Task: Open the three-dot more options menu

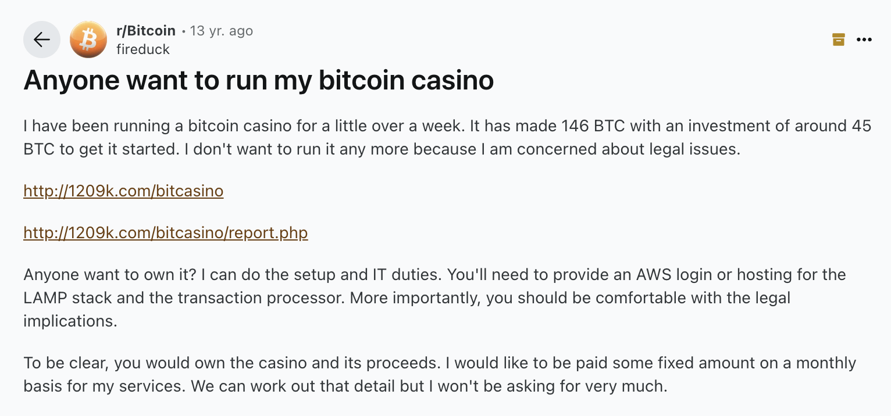Action: coord(864,40)
